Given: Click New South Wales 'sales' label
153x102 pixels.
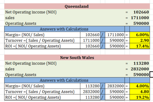Looking at the screenshot, I should pos(10,69).
